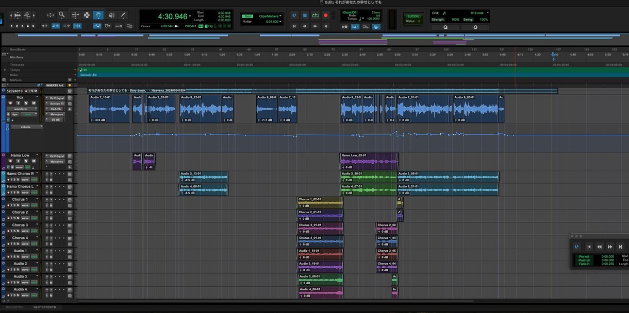Select the Audio 7_15-01 clip on Vox
The width and height of the screenshot is (629, 313).
tap(109, 109)
